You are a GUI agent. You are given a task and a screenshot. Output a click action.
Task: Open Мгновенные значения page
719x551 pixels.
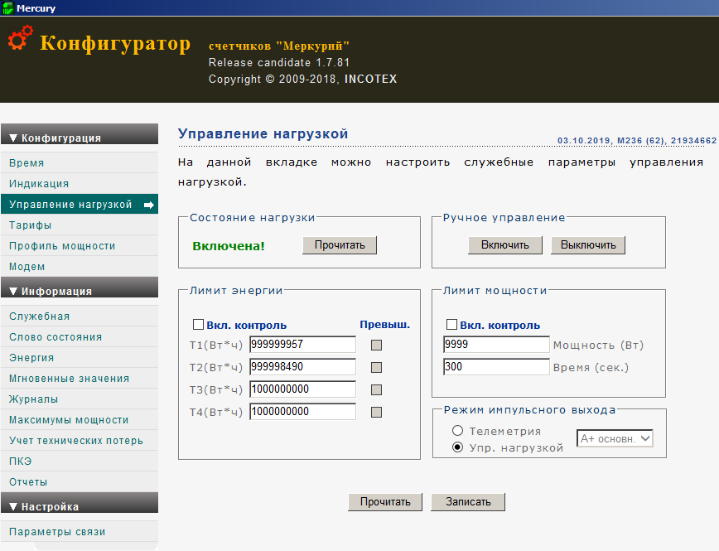80,378
